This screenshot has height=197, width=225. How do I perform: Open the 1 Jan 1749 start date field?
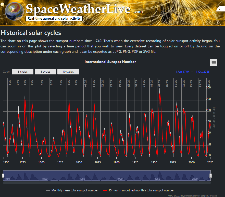pyautogui.click(x=182, y=72)
